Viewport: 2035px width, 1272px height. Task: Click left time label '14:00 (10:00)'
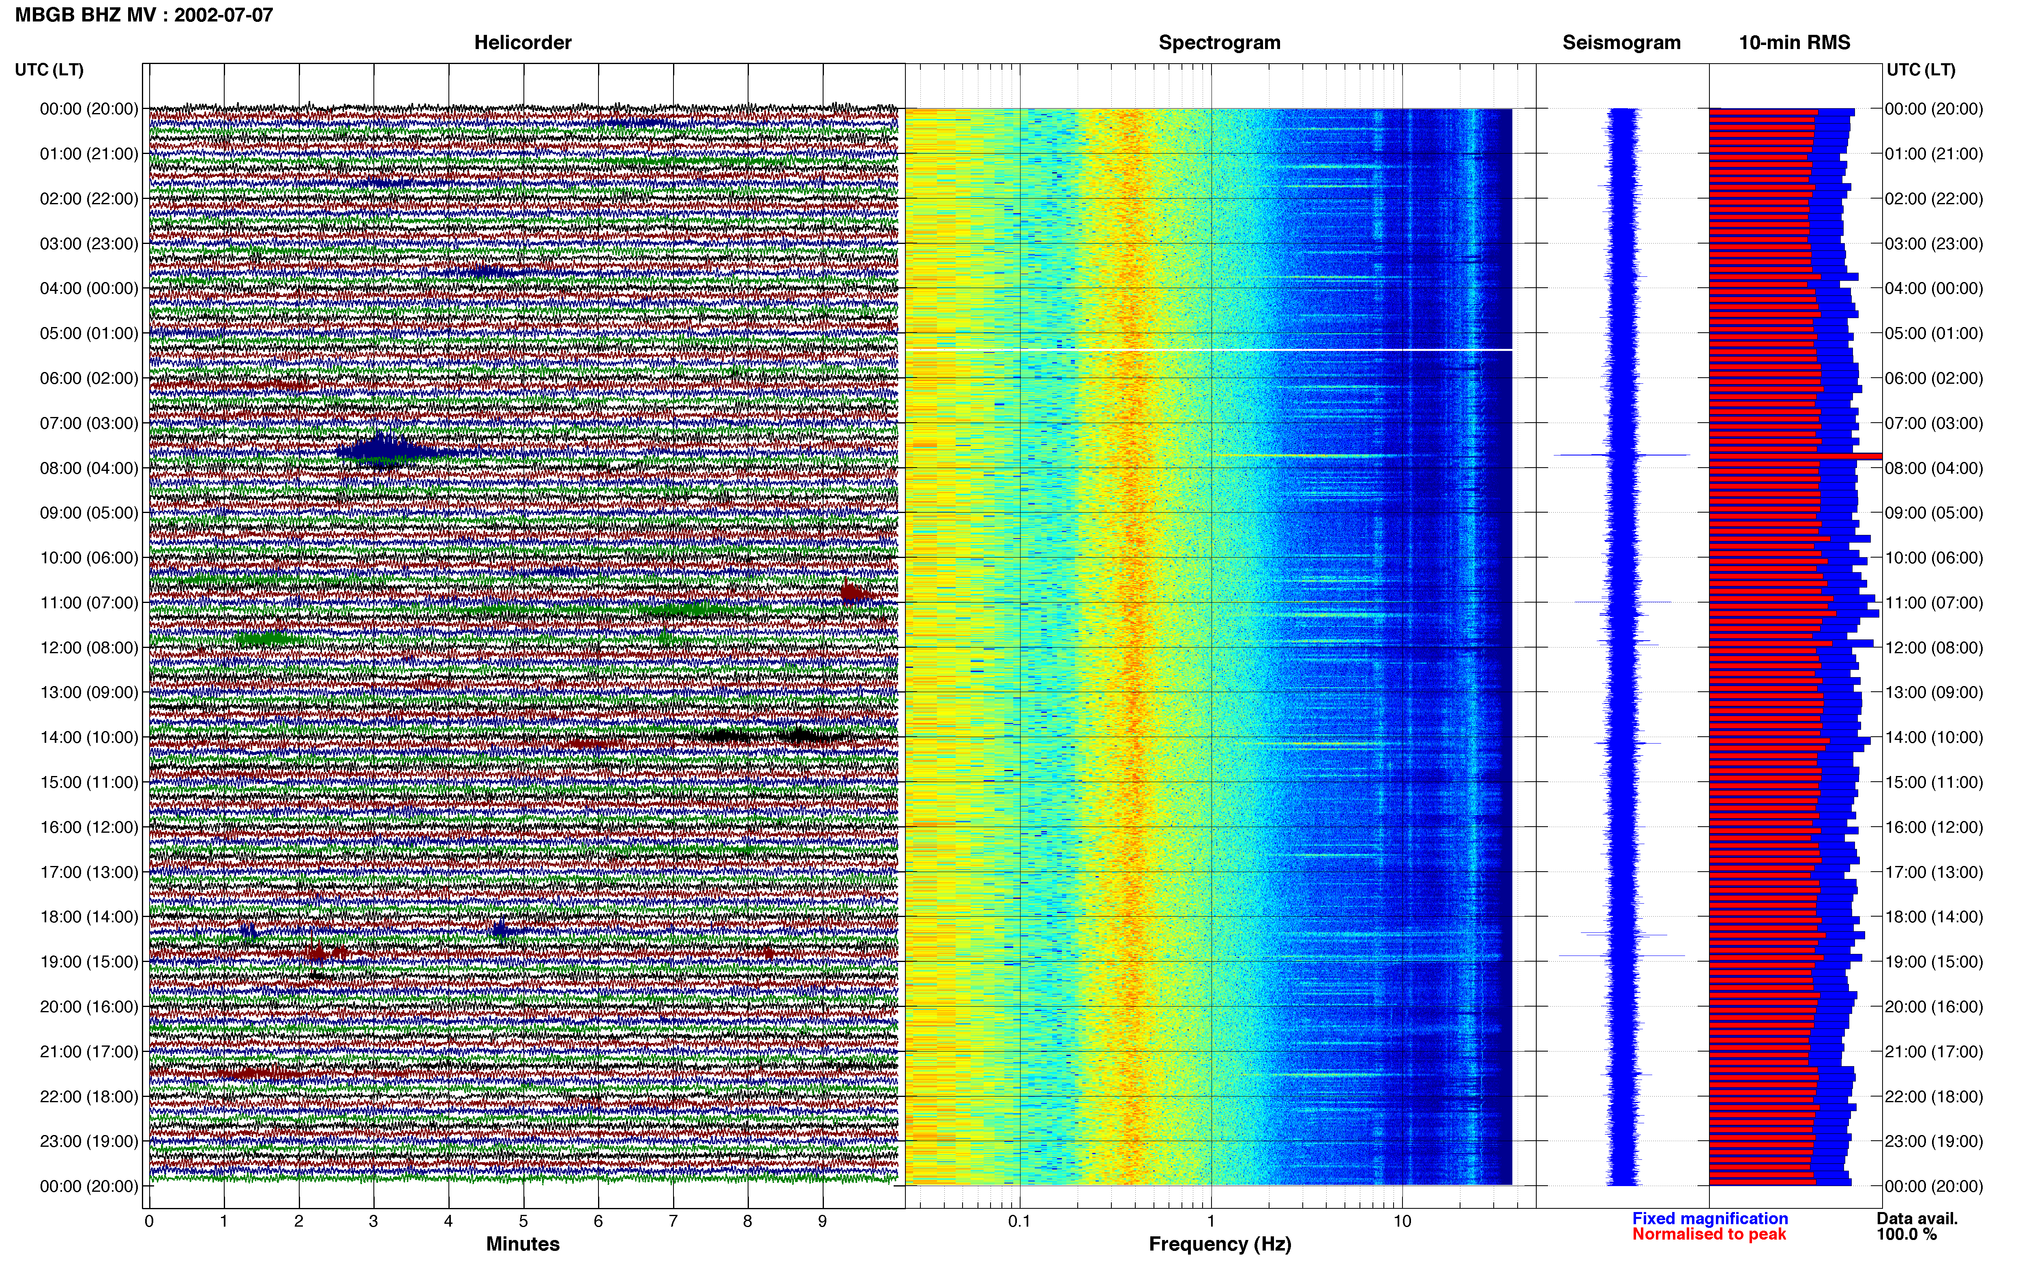click(x=89, y=737)
